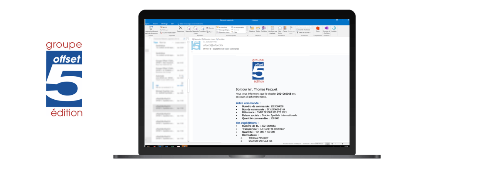Click Envoyer à OneNote icon

[327, 28]
